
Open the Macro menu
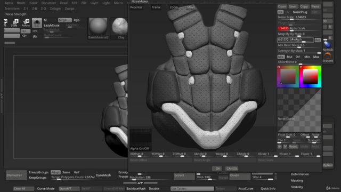pos(118,3)
